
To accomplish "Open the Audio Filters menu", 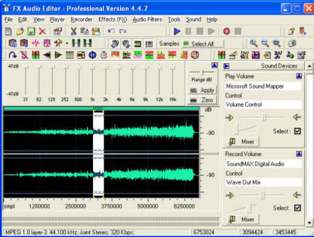I will (147, 20).
